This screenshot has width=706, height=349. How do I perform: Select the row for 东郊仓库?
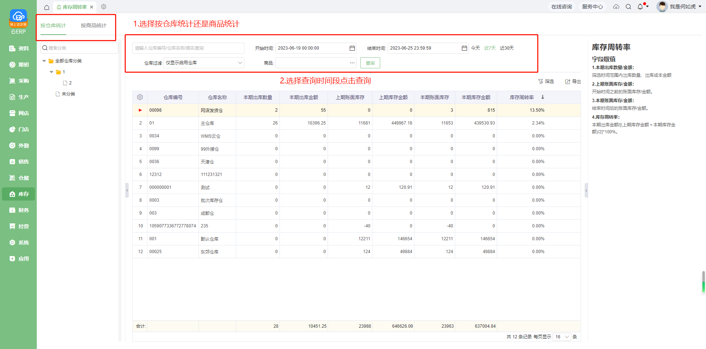pos(357,252)
